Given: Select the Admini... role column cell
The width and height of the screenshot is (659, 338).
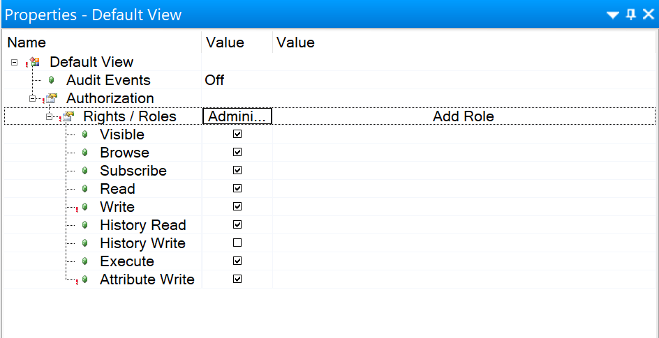Looking at the screenshot, I should click(x=237, y=116).
